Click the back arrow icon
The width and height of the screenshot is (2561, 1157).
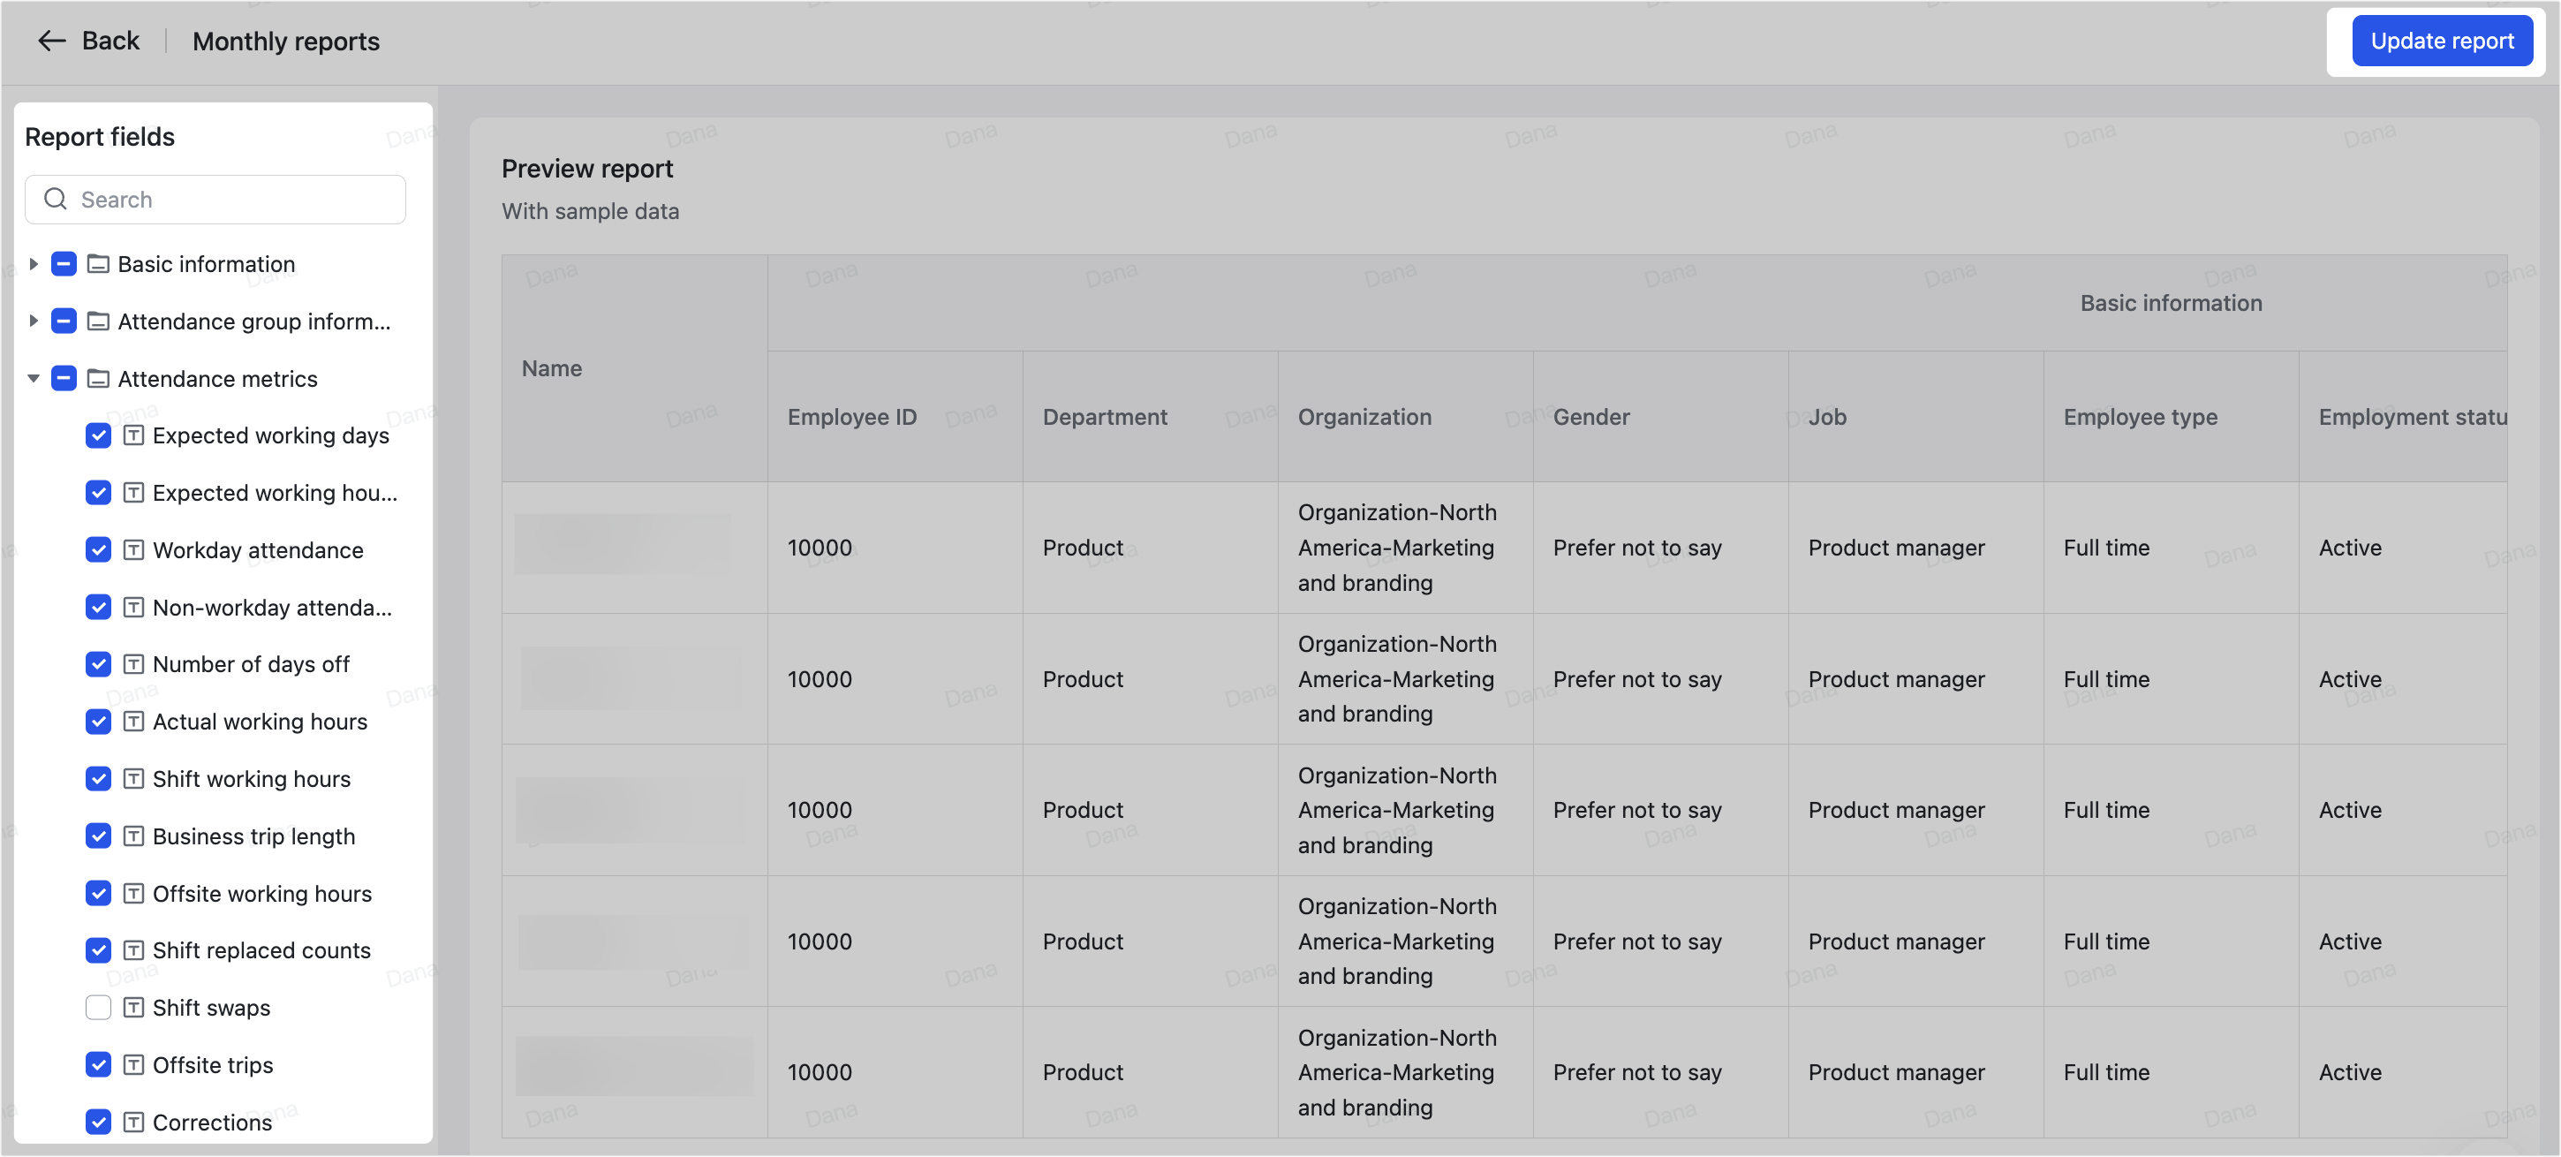(x=52, y=41)
